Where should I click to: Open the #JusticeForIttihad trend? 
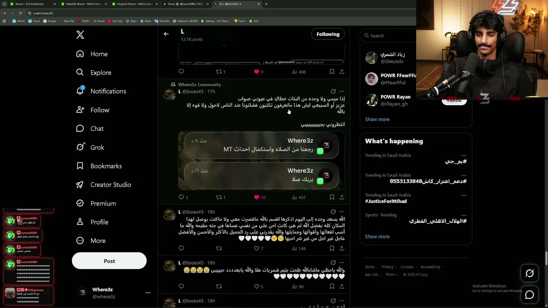point(386,201)
